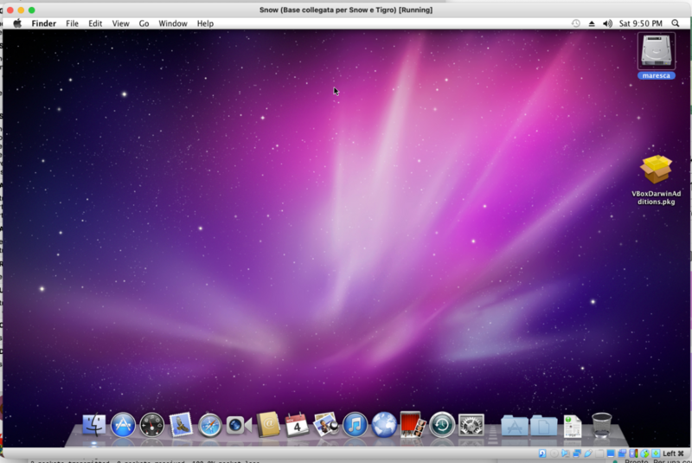Launch Safari compass icon in Dock

[x=210, y=424]
